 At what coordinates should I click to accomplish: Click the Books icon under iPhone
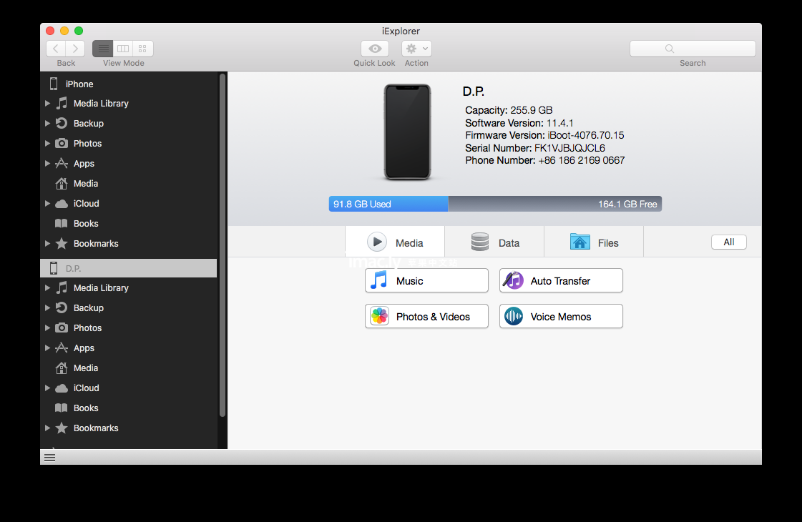click(62, 223)
